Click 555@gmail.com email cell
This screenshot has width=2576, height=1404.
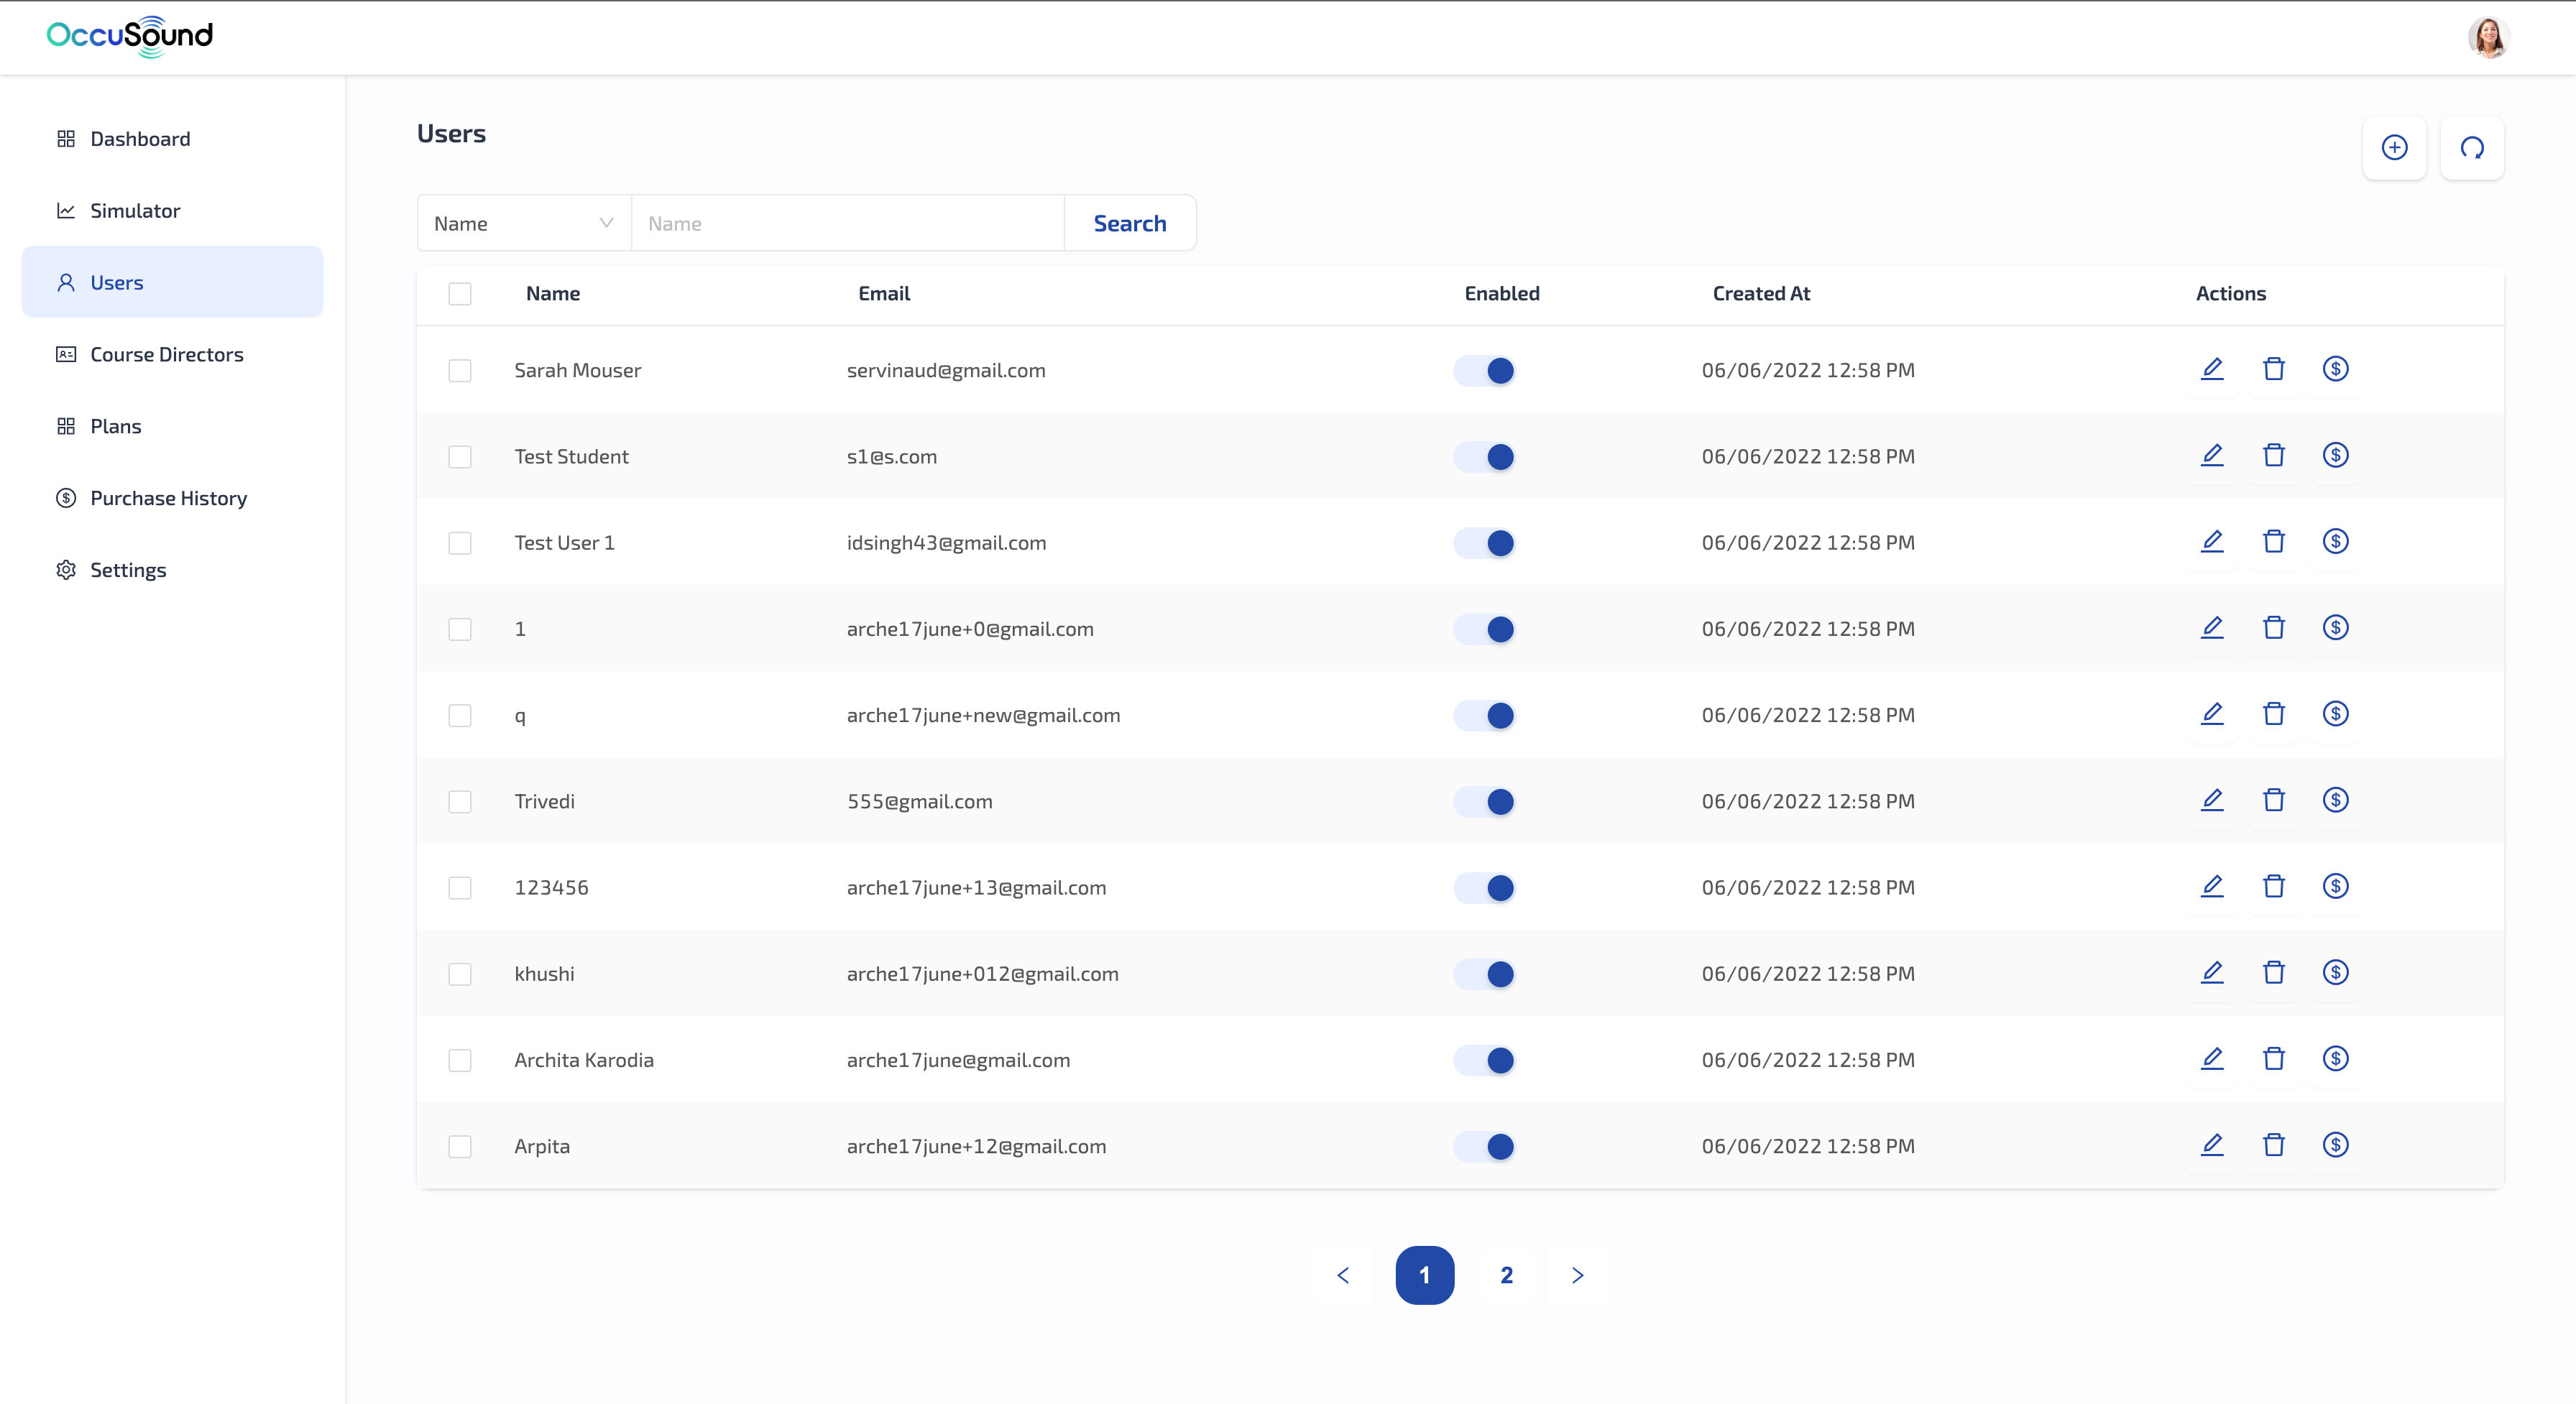click(x=920, y=802)
